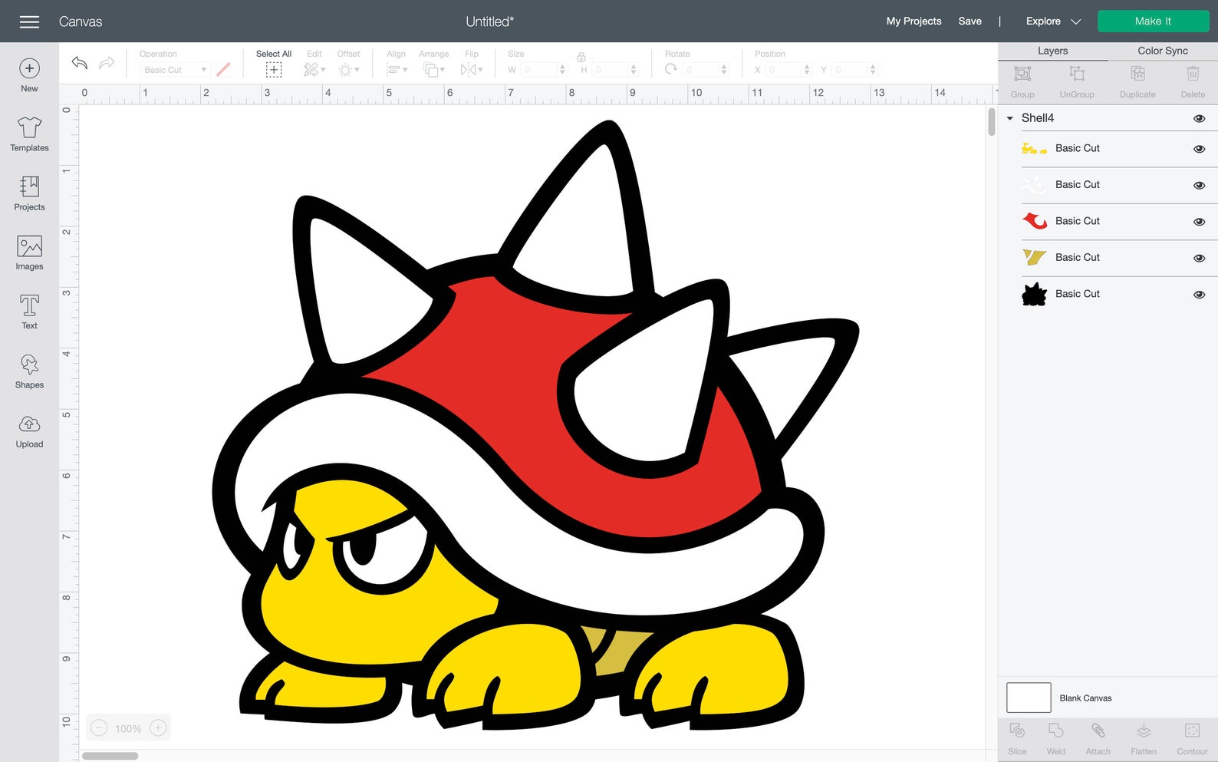1218x762 pixels.
Task: Hide the yellow Basic Cut layer
Action: (1200, 149)
